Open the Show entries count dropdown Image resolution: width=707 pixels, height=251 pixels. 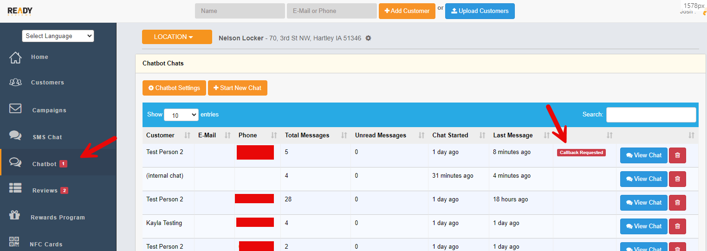pos(181,115)
